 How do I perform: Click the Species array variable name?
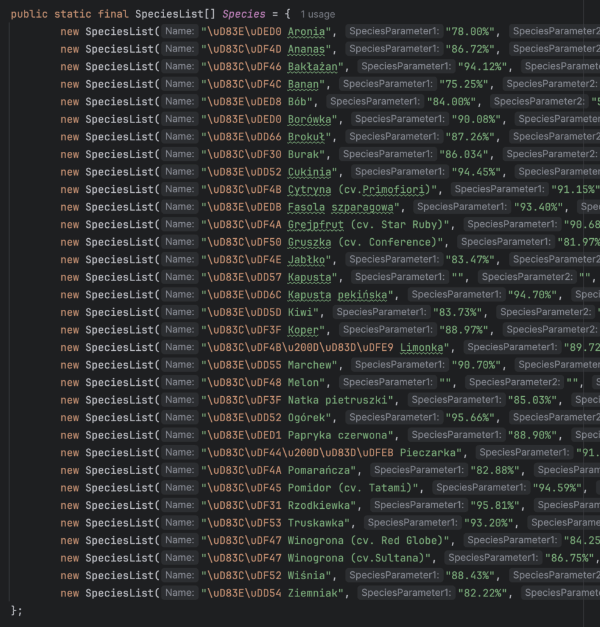coord(244,14)
